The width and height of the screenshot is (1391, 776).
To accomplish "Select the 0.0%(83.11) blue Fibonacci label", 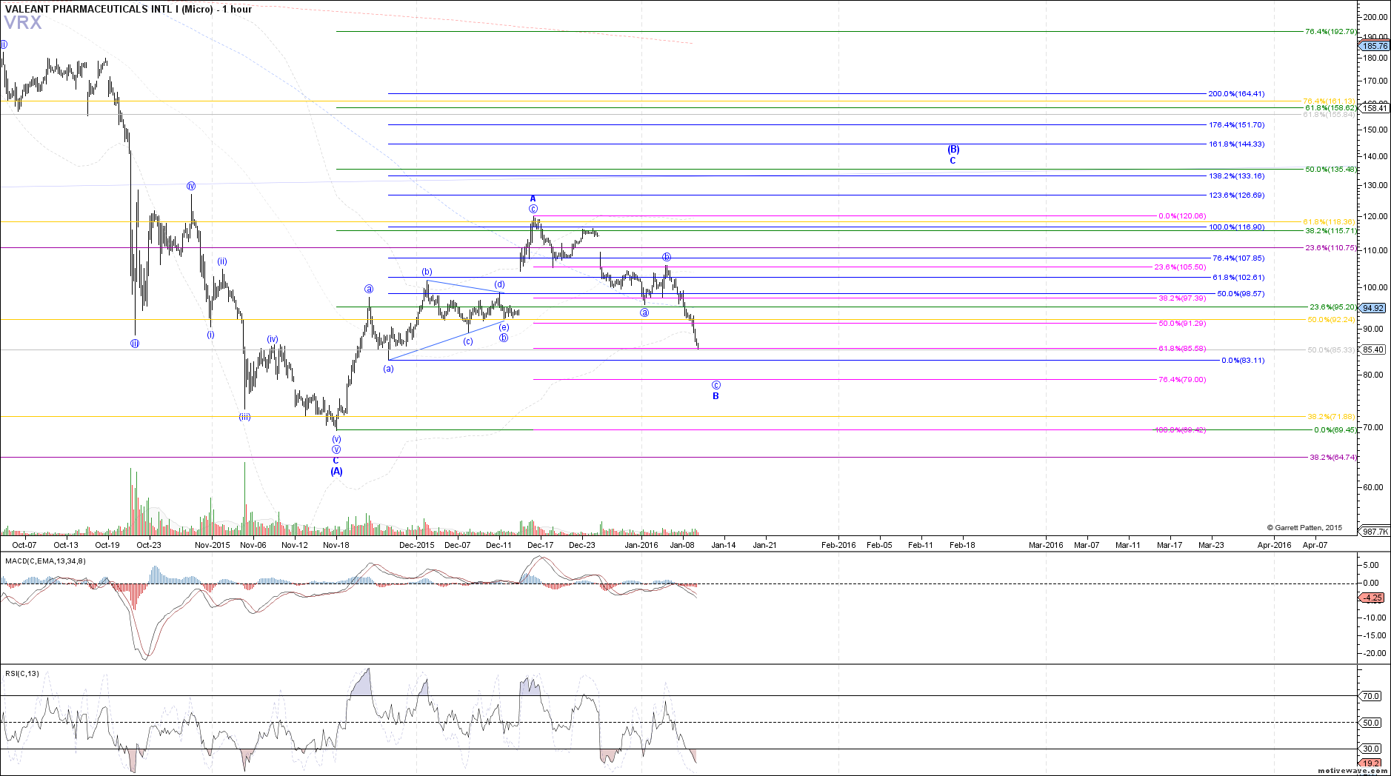I will coord(1243,361).
